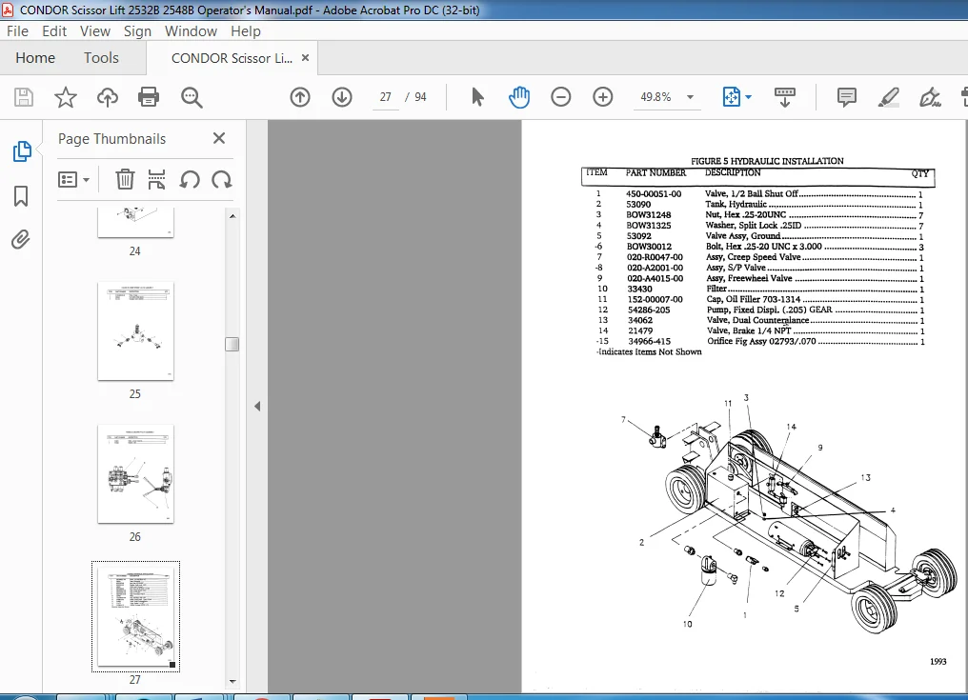This screenshot has width=968, height=700.
Task: Click the "Tank, Hydraulic" description text
Action: 736,205
